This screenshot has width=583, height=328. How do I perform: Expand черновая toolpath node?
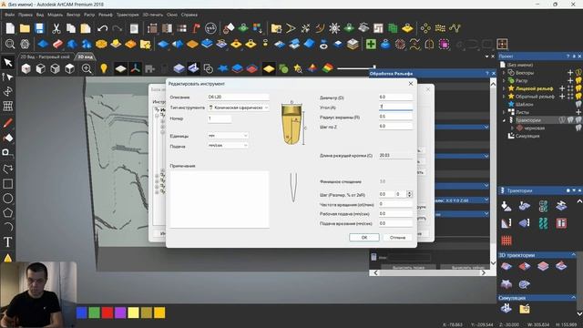[x=512, y=128]
